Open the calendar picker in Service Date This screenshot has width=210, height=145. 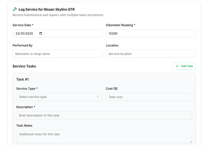click(41, 34)
